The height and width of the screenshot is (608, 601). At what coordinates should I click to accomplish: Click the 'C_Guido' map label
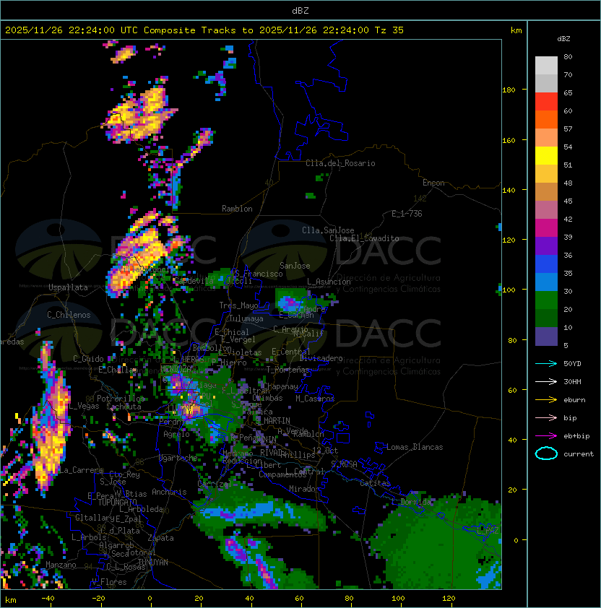click(88, 359)
